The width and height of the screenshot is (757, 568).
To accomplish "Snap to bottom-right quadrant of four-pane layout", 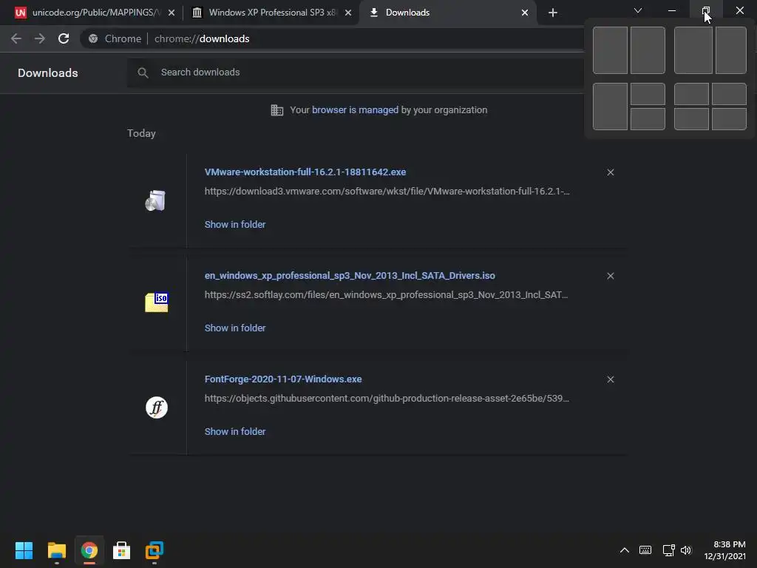I will tap(729, 119).
